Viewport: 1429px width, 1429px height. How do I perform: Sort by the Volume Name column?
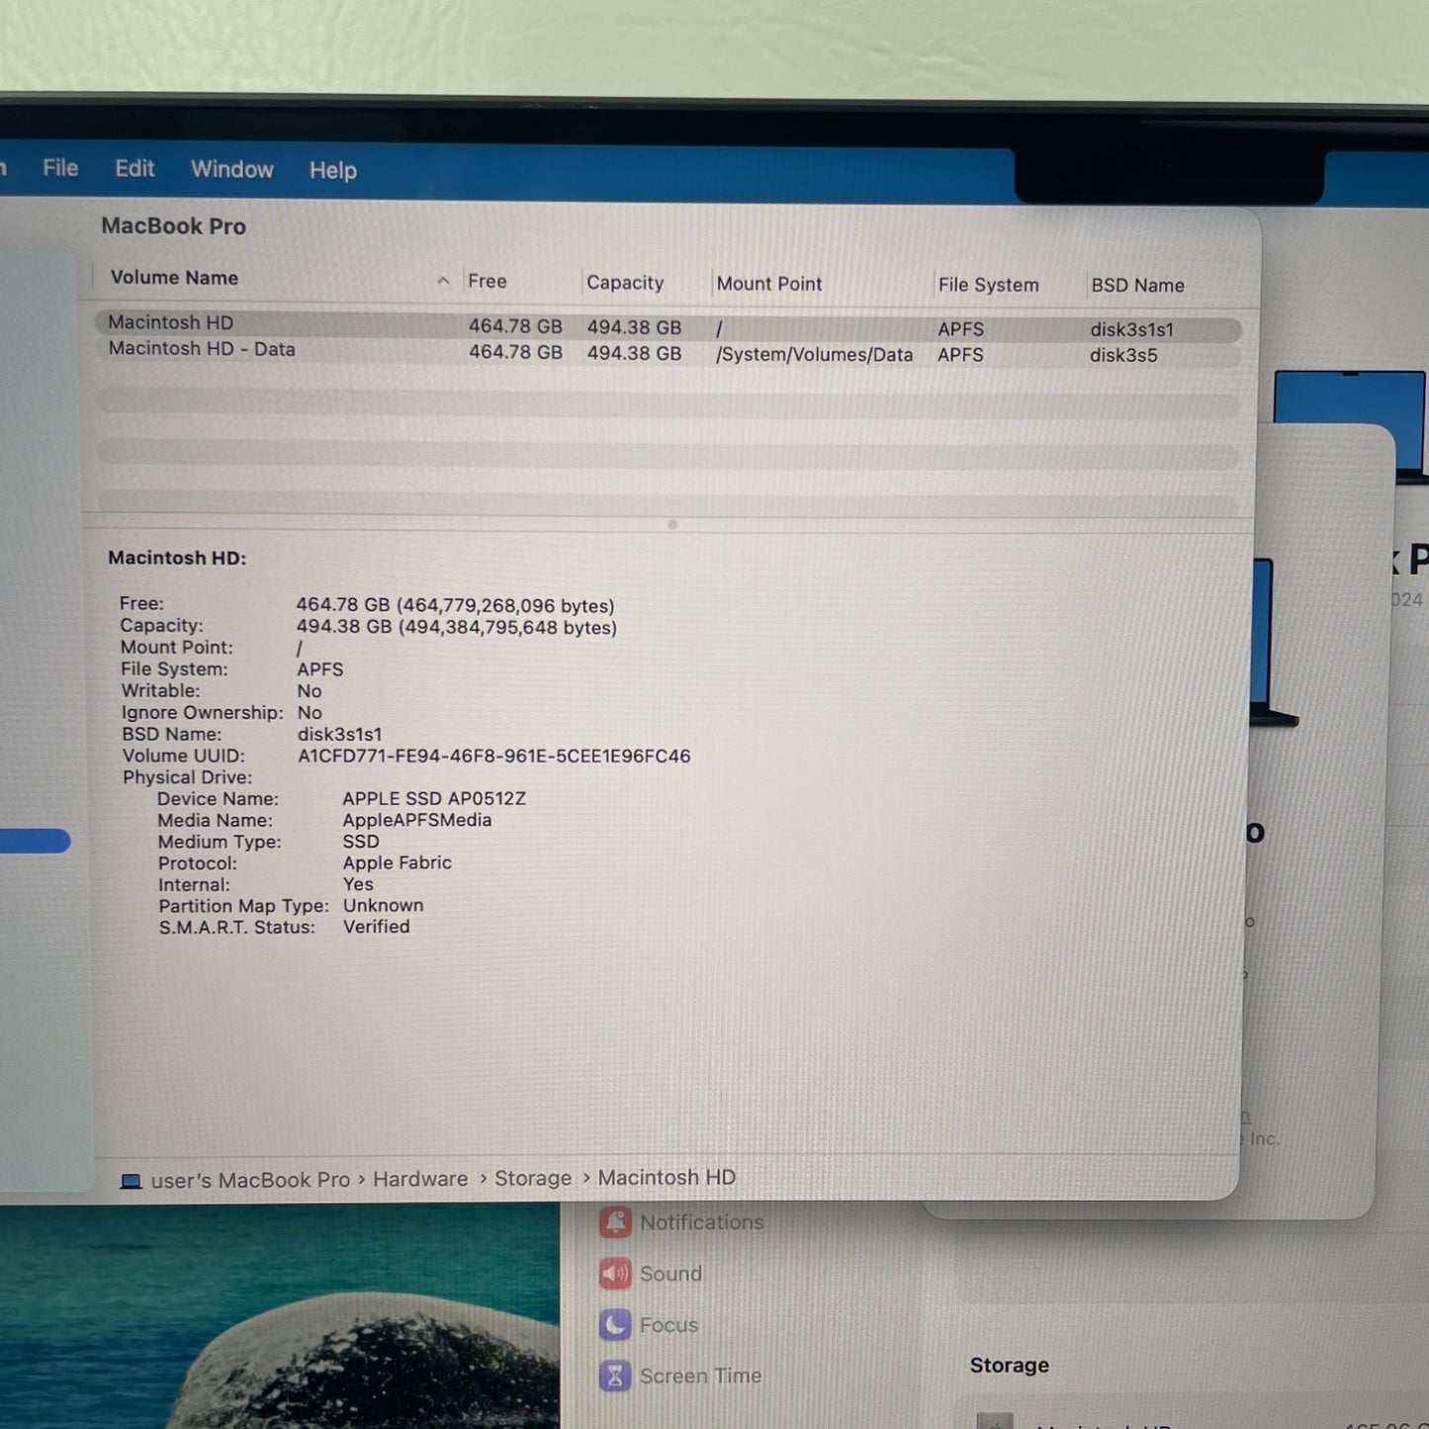[174, 278]
